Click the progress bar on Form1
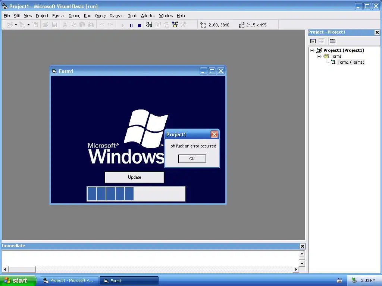 click(x=136, y=194)
